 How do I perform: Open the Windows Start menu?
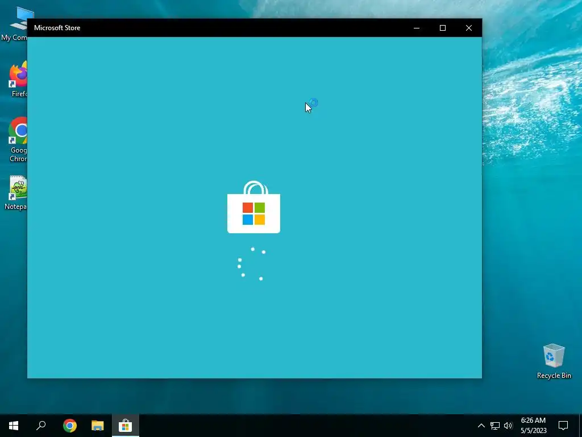(14, 426)
